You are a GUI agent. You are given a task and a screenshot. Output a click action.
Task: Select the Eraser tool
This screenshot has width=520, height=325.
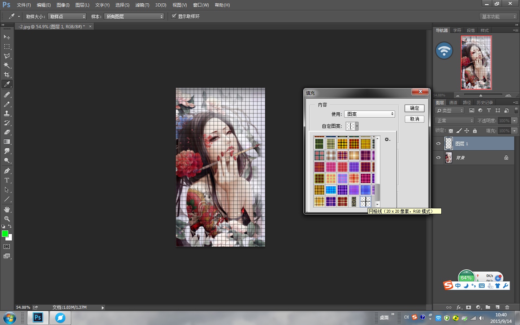[x=7, y=132]
